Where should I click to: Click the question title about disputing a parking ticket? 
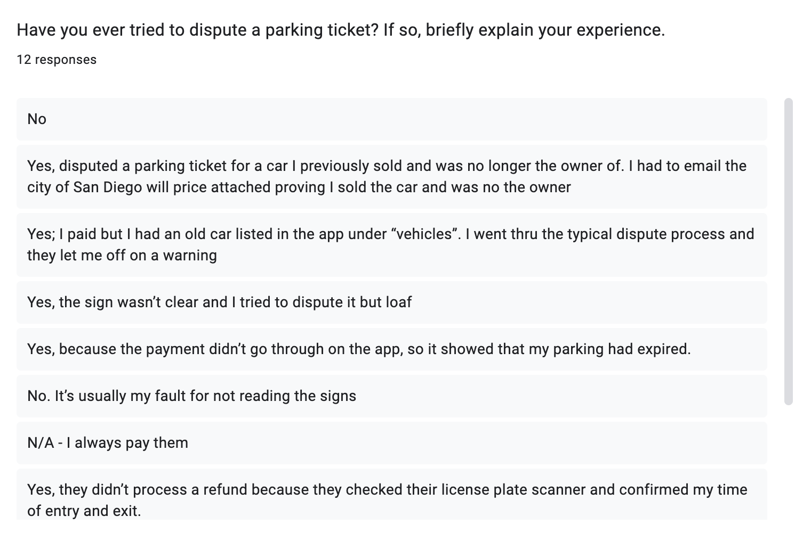click(341, 30)
